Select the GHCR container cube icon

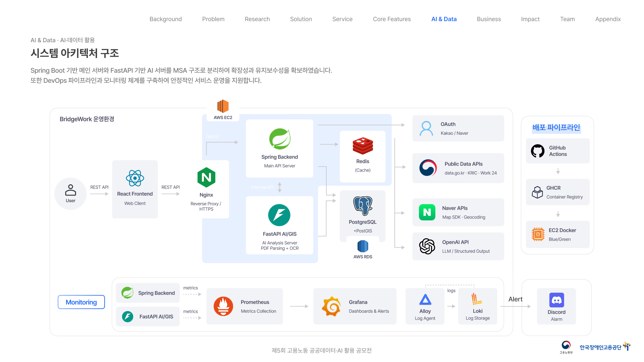pyautogui.click(x=537, y=192)
